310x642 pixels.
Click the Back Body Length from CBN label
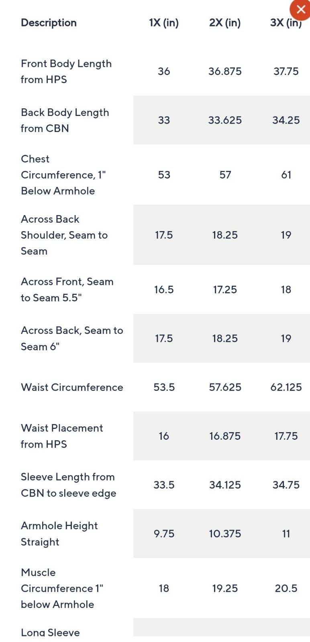click(x=65, y=120)
